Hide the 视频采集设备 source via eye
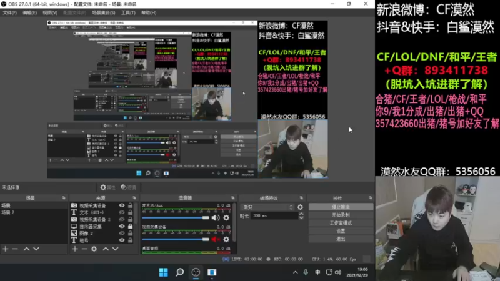The image size is (500, 281). coord(122,205)
